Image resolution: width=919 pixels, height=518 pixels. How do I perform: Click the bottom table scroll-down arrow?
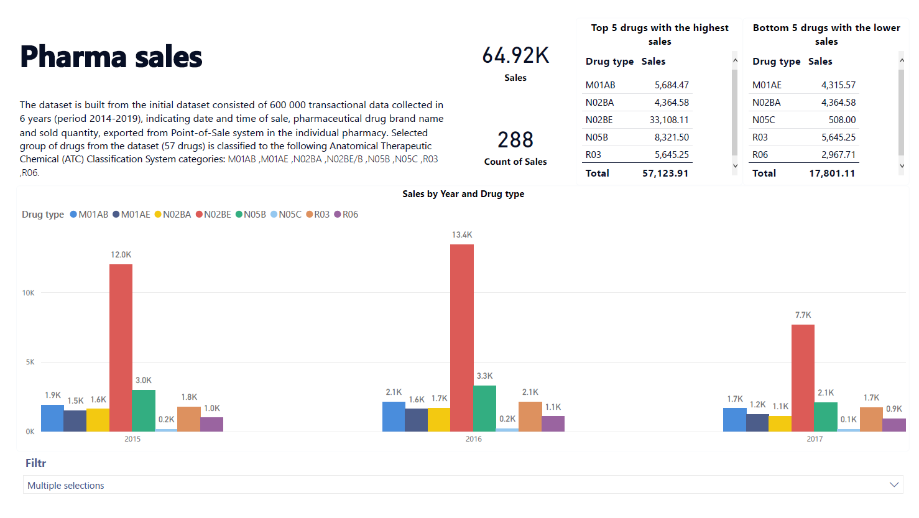coord(902,166)
